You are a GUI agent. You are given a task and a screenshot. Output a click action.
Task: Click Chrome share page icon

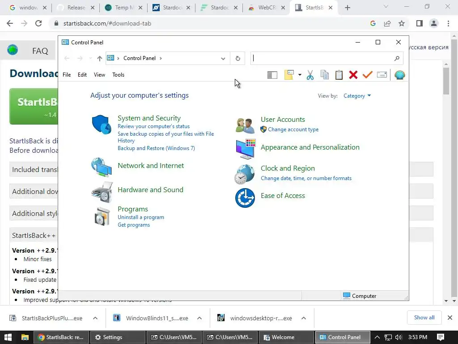[387, 23]
